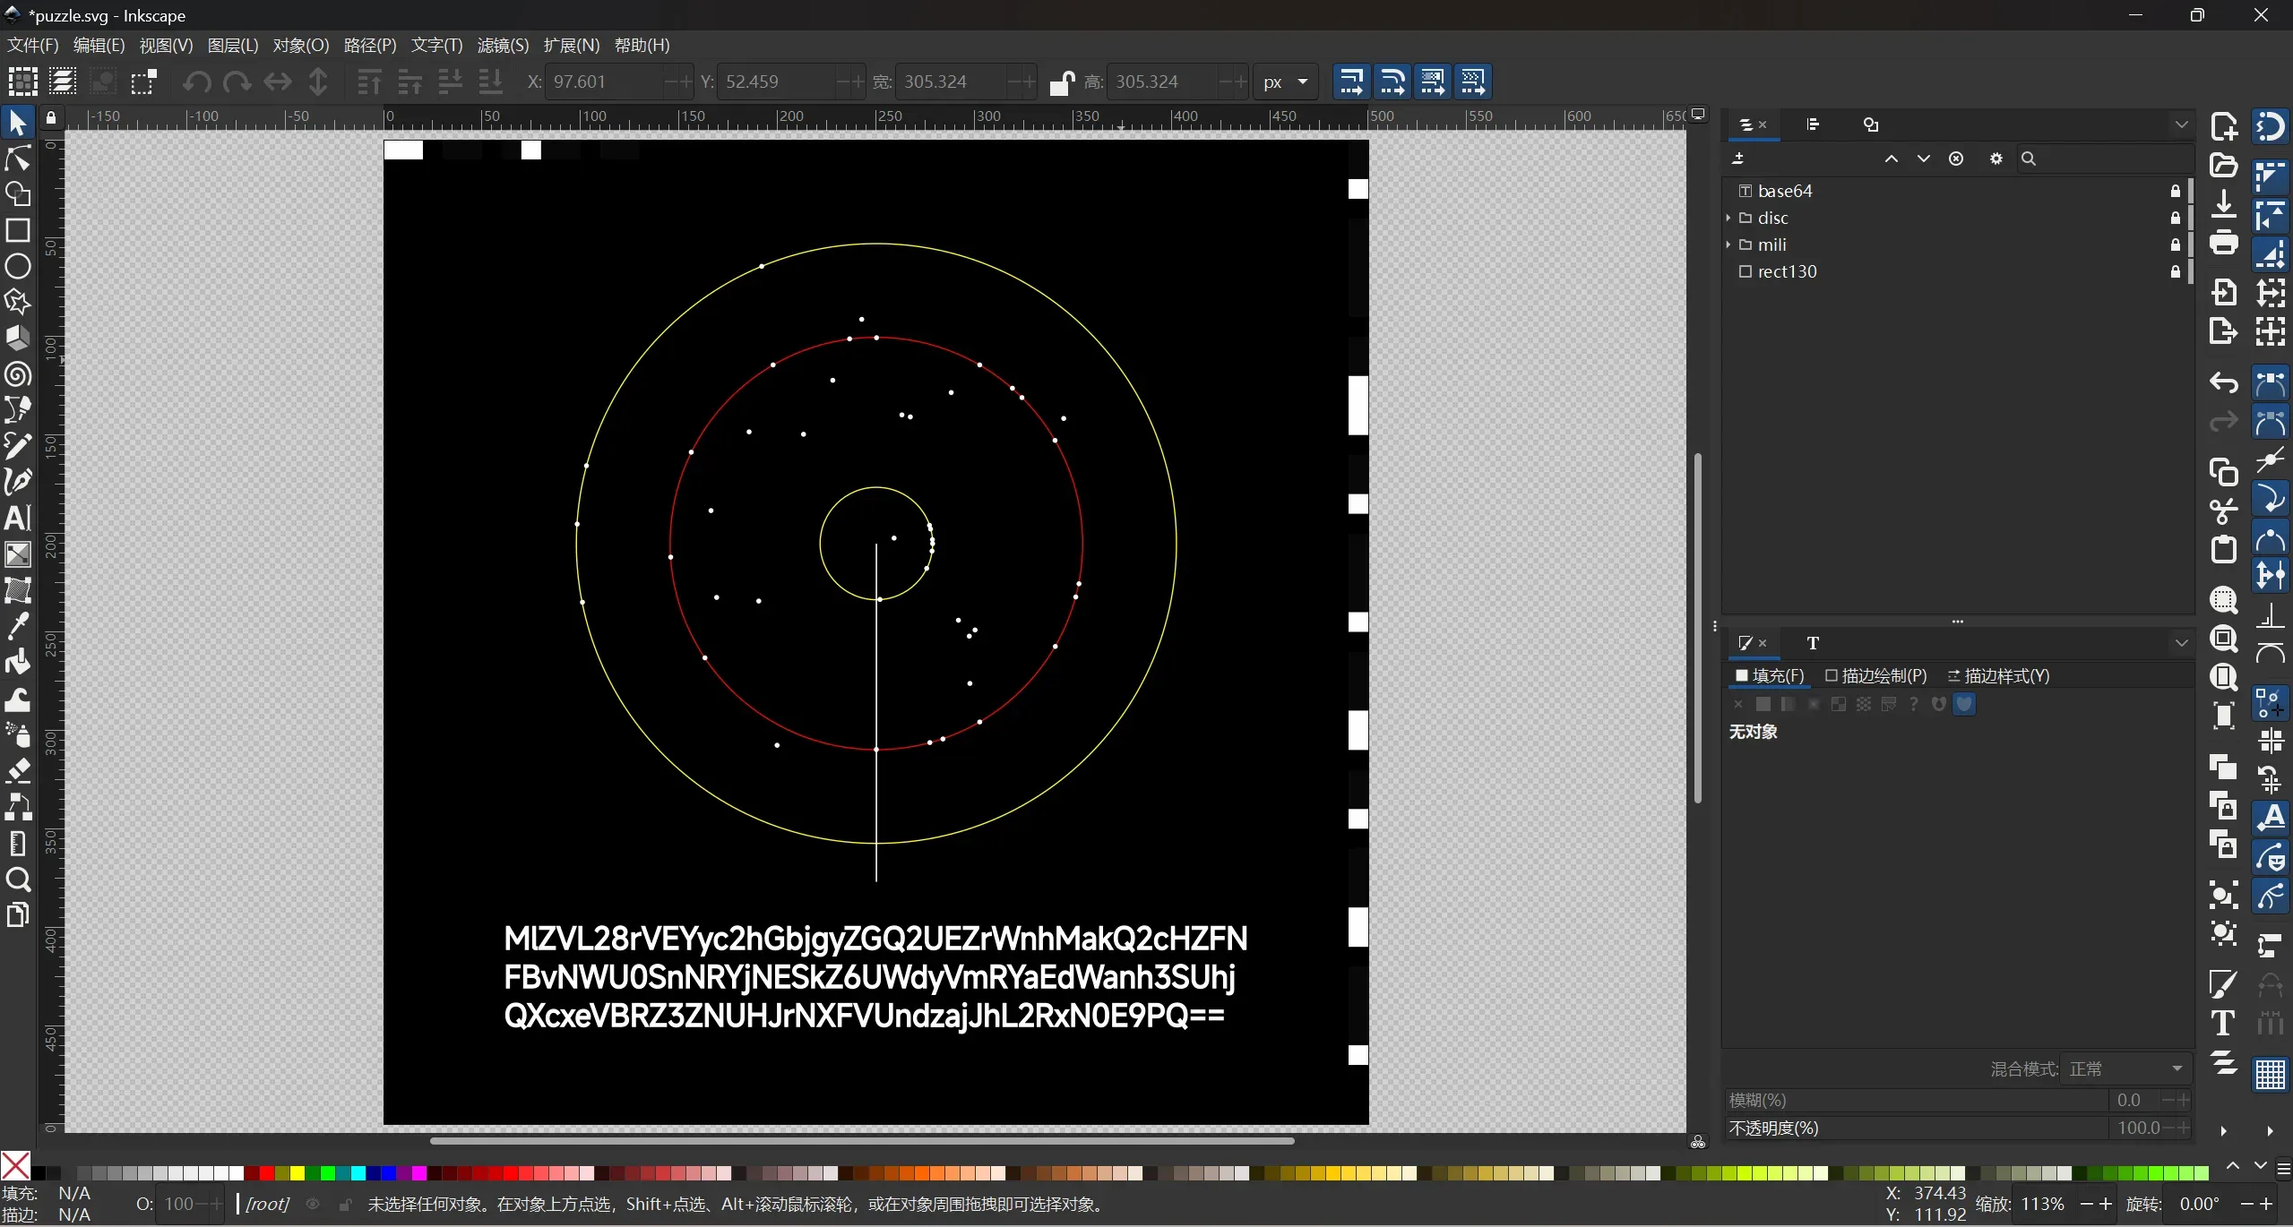Select the Measure tool
The height and width of the screenshot is (1227, 2293).
18,843
